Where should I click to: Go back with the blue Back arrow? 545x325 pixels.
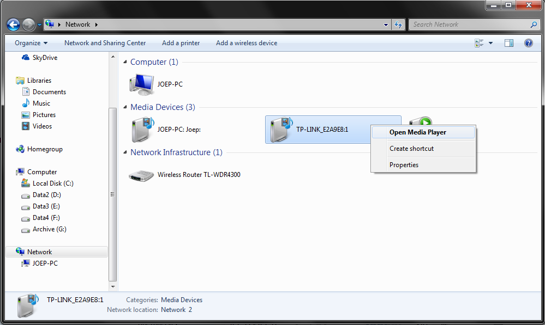[13, 24]
